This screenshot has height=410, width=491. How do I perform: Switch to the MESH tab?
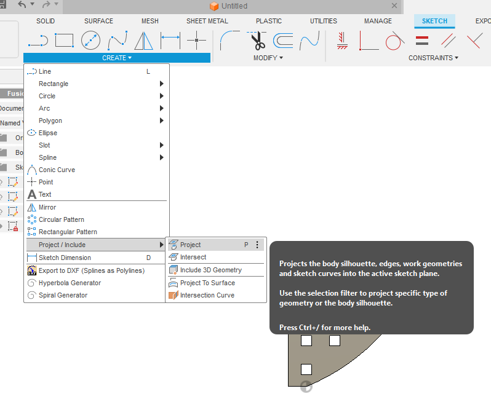point(150,21)
